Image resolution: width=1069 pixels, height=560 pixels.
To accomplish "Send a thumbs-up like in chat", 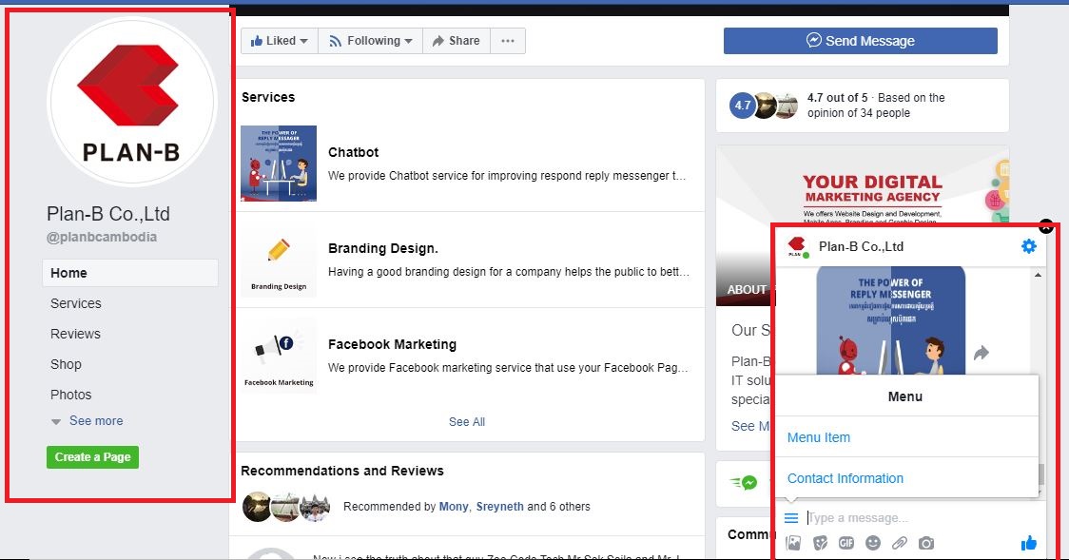I will pyautogui.click(x=1028, y=544).
